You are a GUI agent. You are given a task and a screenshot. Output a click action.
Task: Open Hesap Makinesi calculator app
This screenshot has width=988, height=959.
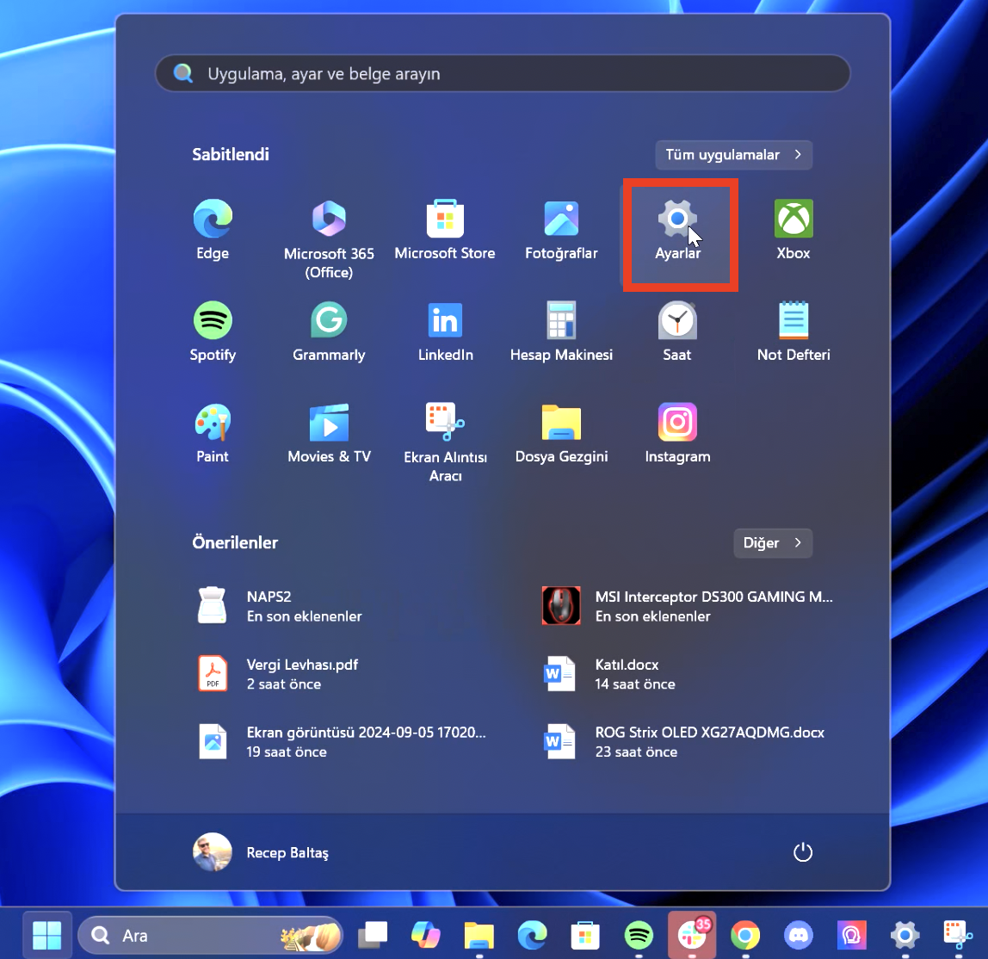561,332
